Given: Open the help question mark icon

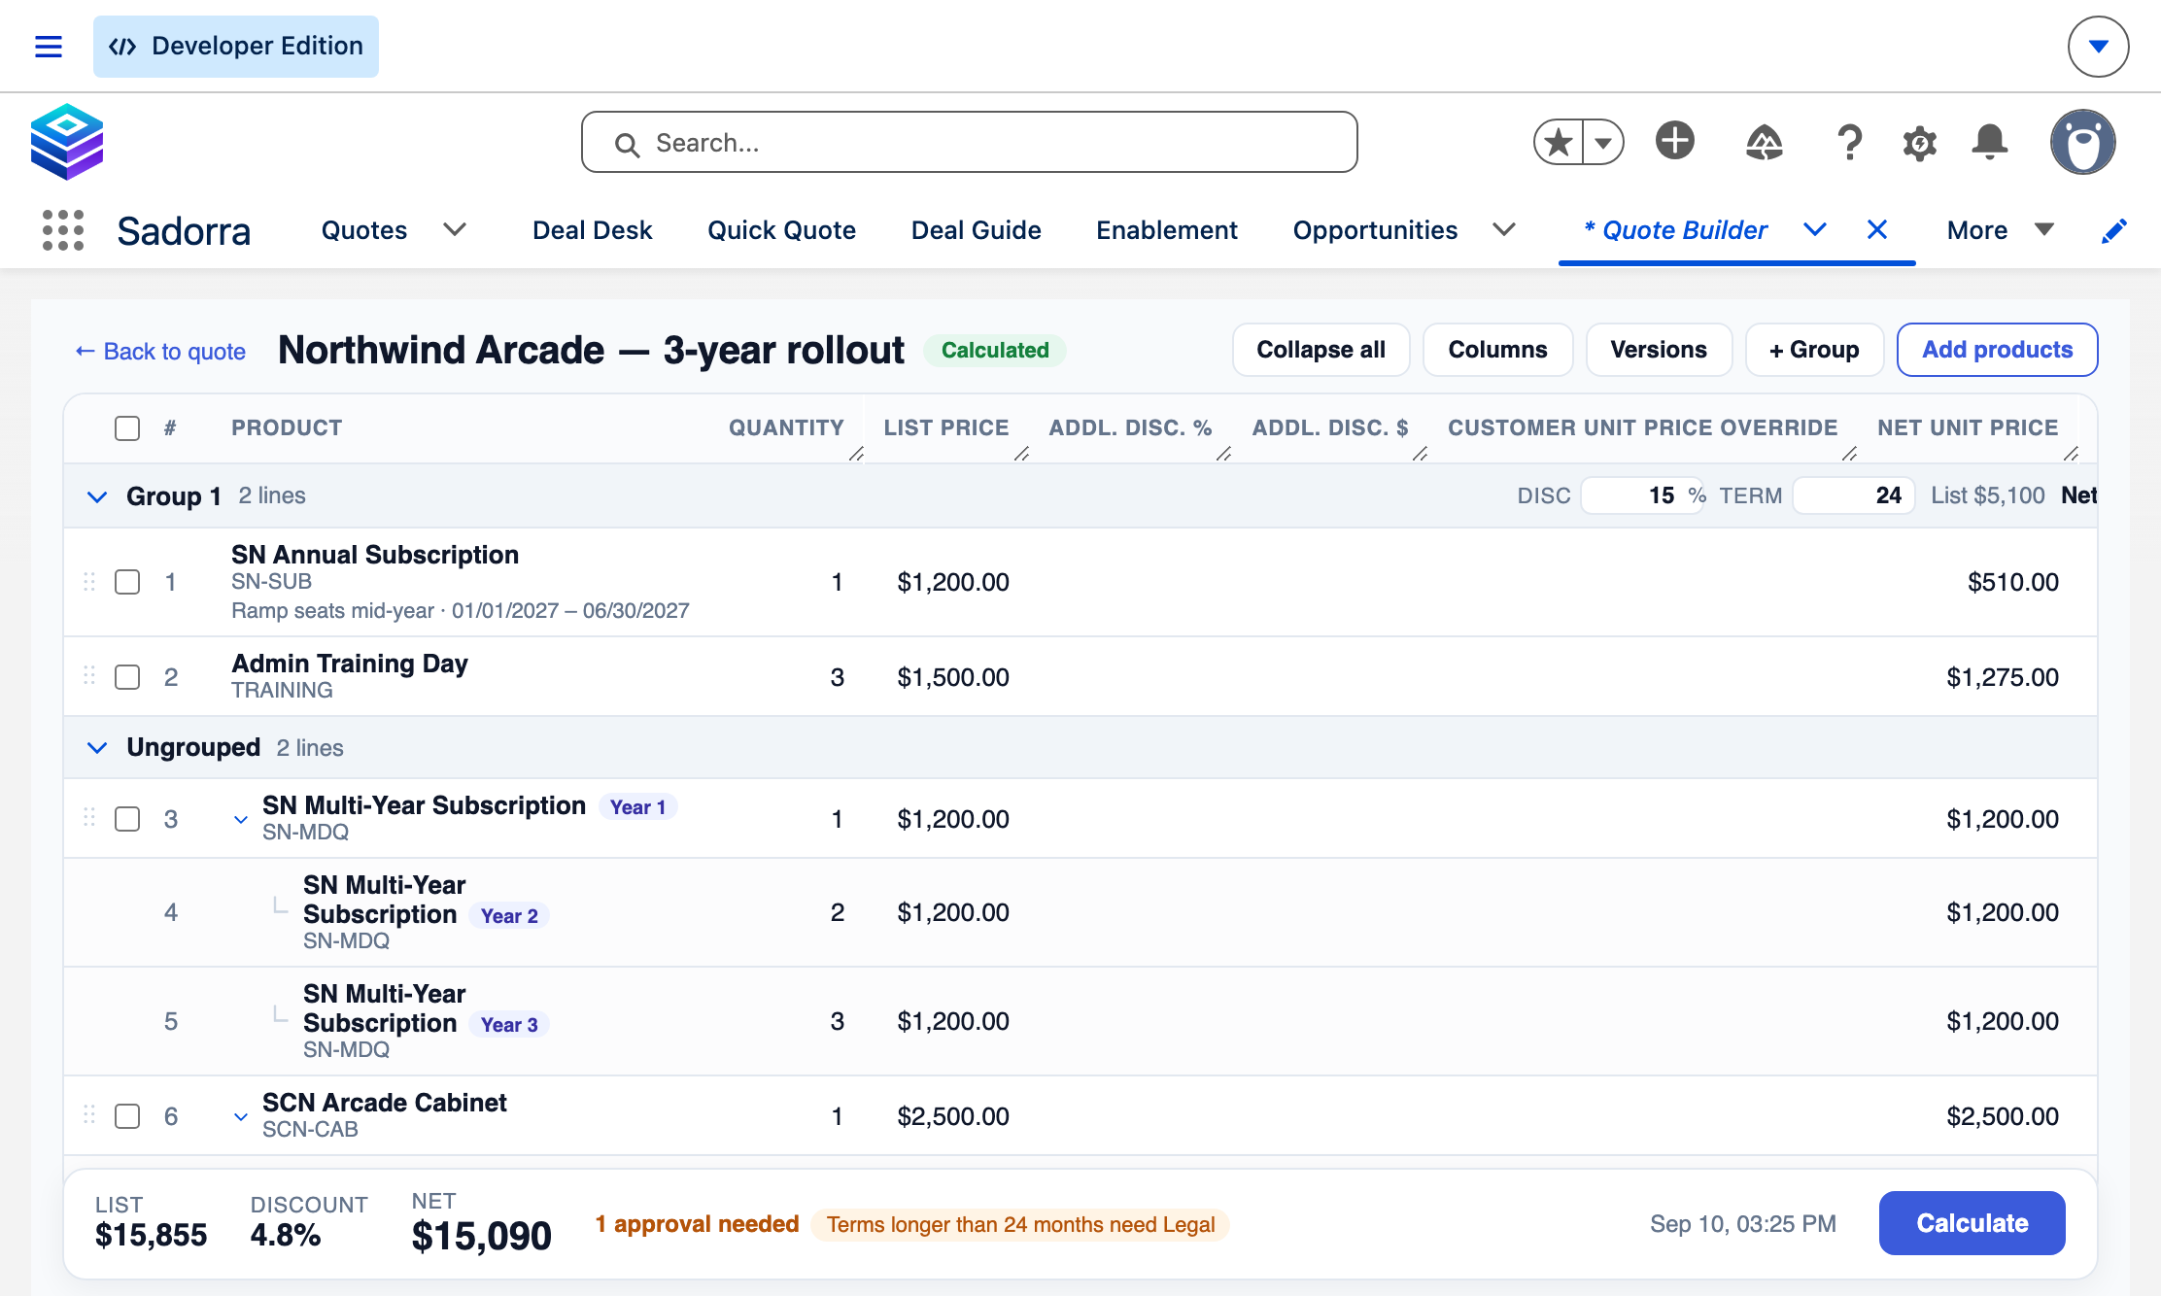Looking at the screenshot, I should (x=1850, y=143).
